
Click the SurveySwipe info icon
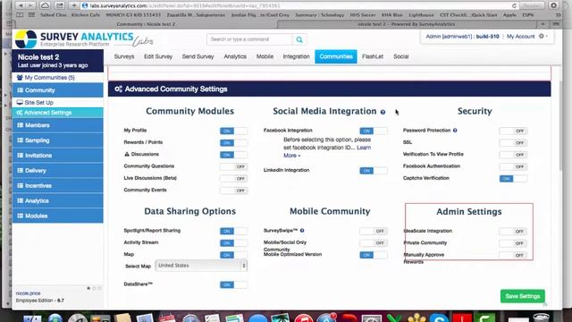pos(302,231)
